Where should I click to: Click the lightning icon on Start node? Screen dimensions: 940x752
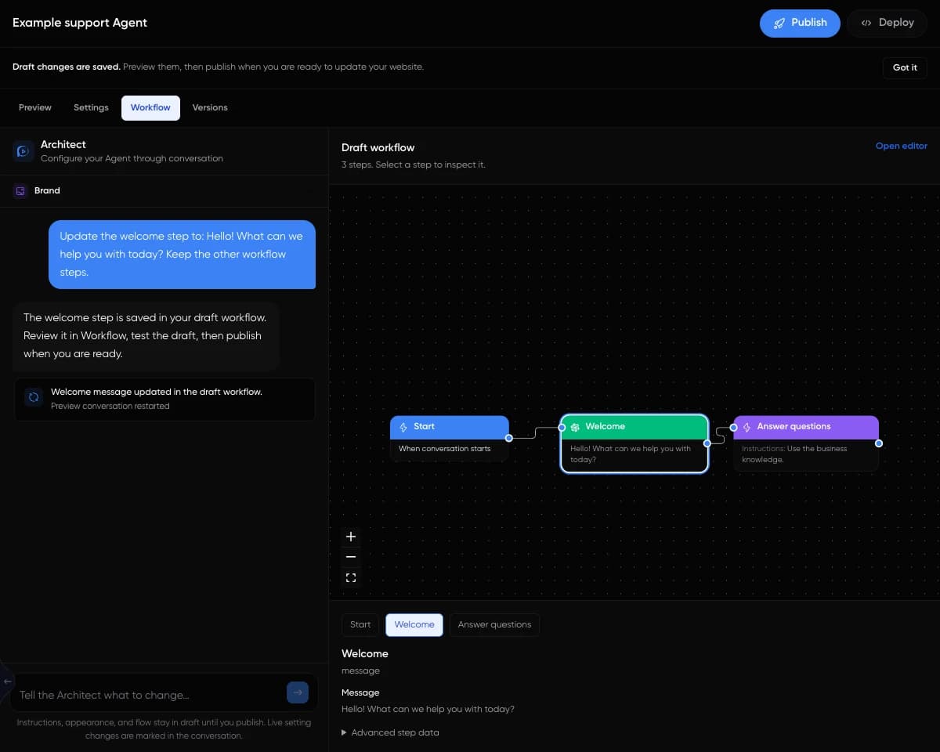point(403,427)
